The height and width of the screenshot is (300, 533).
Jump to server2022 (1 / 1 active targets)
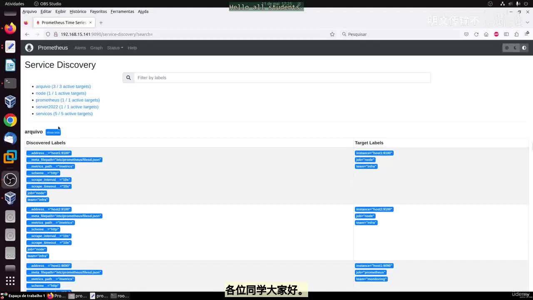pyautogui.click(x=67, y=107)
